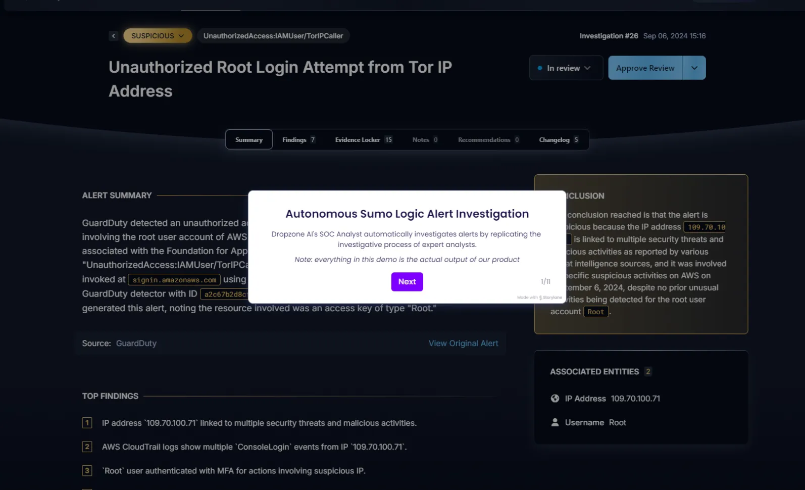Image resolution: width=805 pixels, height=490 pixels.
Task: Click the UnauthorizedAccess:IAMUser/TorIPCaller tag
Action: 273,36
